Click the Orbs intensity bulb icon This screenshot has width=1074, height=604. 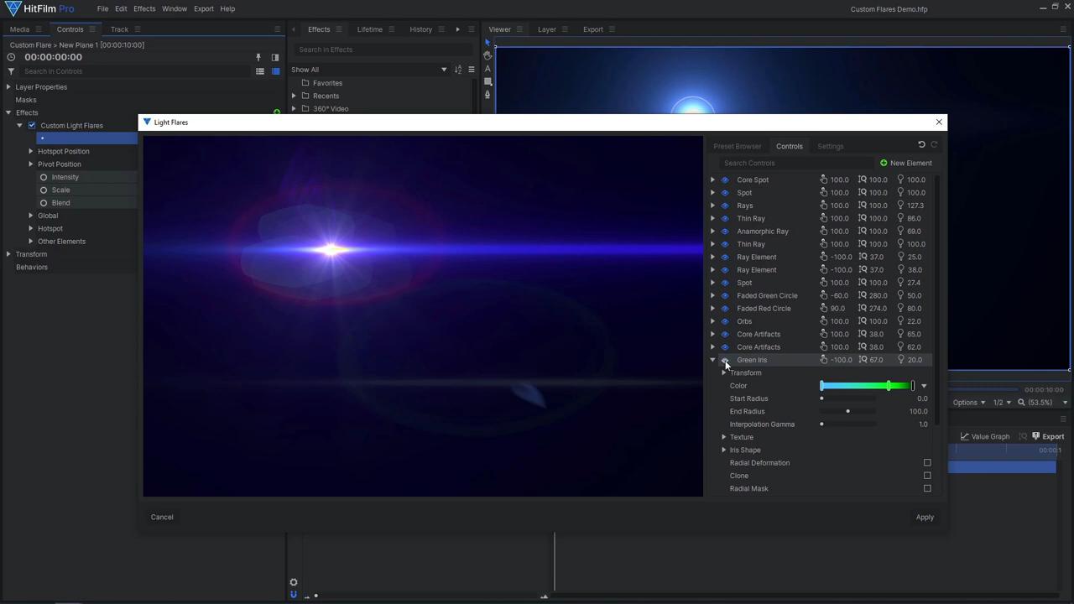(901, 321)
